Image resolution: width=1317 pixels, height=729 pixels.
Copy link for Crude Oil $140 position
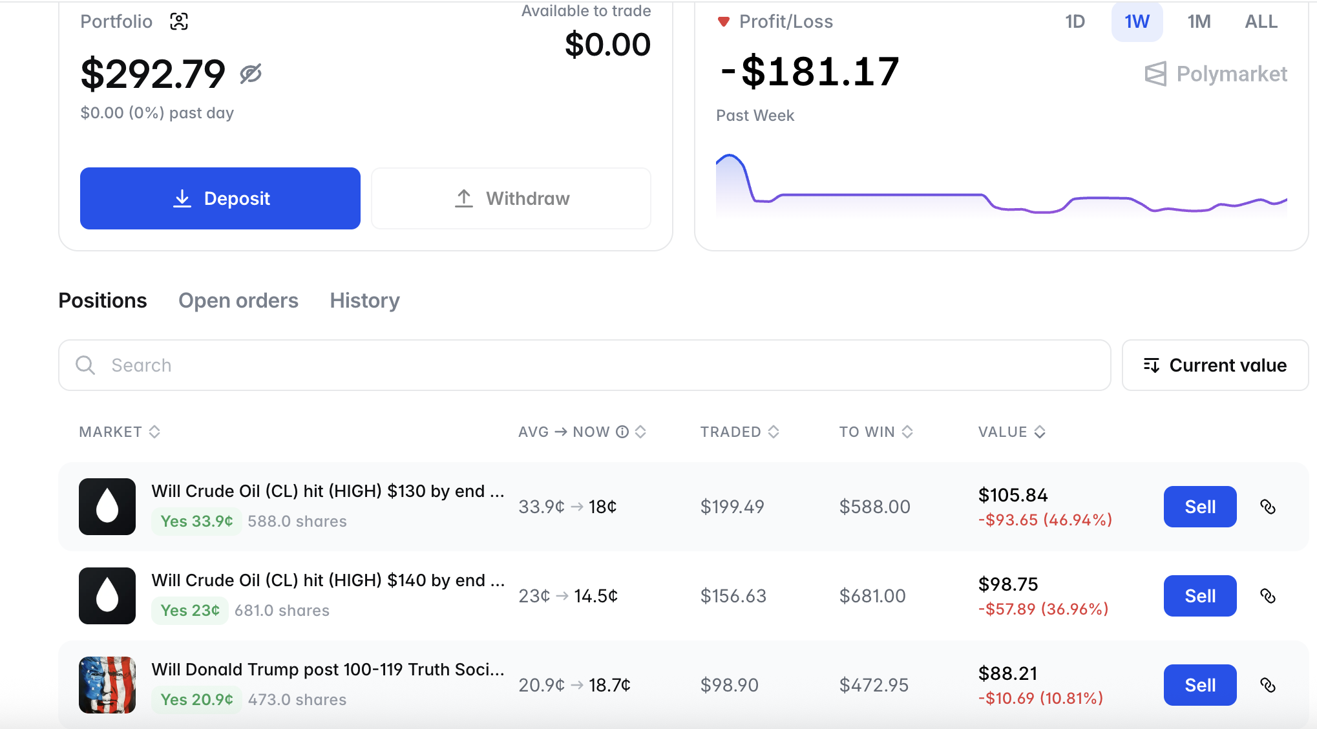point(1267,596)
